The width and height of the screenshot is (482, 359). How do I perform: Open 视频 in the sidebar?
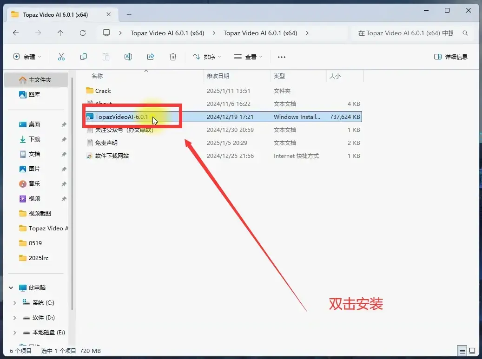click(x=34, y=198)
